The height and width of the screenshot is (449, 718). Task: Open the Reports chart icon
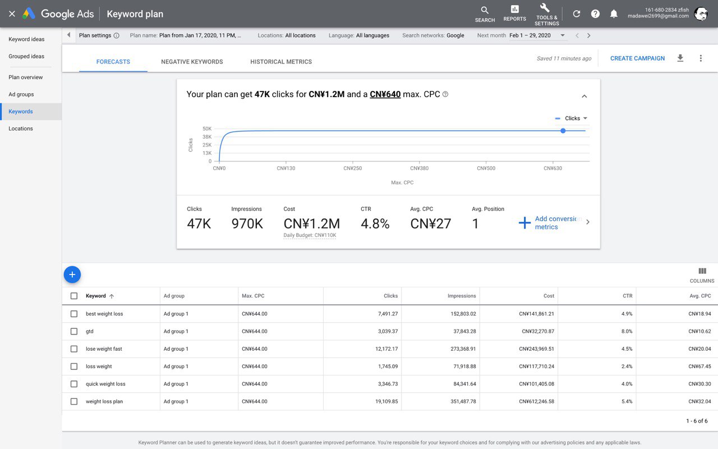(x=514, y=13)
